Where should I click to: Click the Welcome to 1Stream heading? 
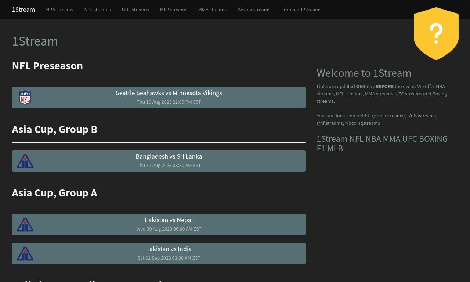pyautogui.click(x=364, y=73)
